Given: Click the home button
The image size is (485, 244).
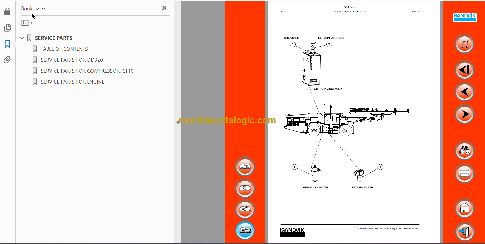Looking at the screenshot, I should 464,208.
